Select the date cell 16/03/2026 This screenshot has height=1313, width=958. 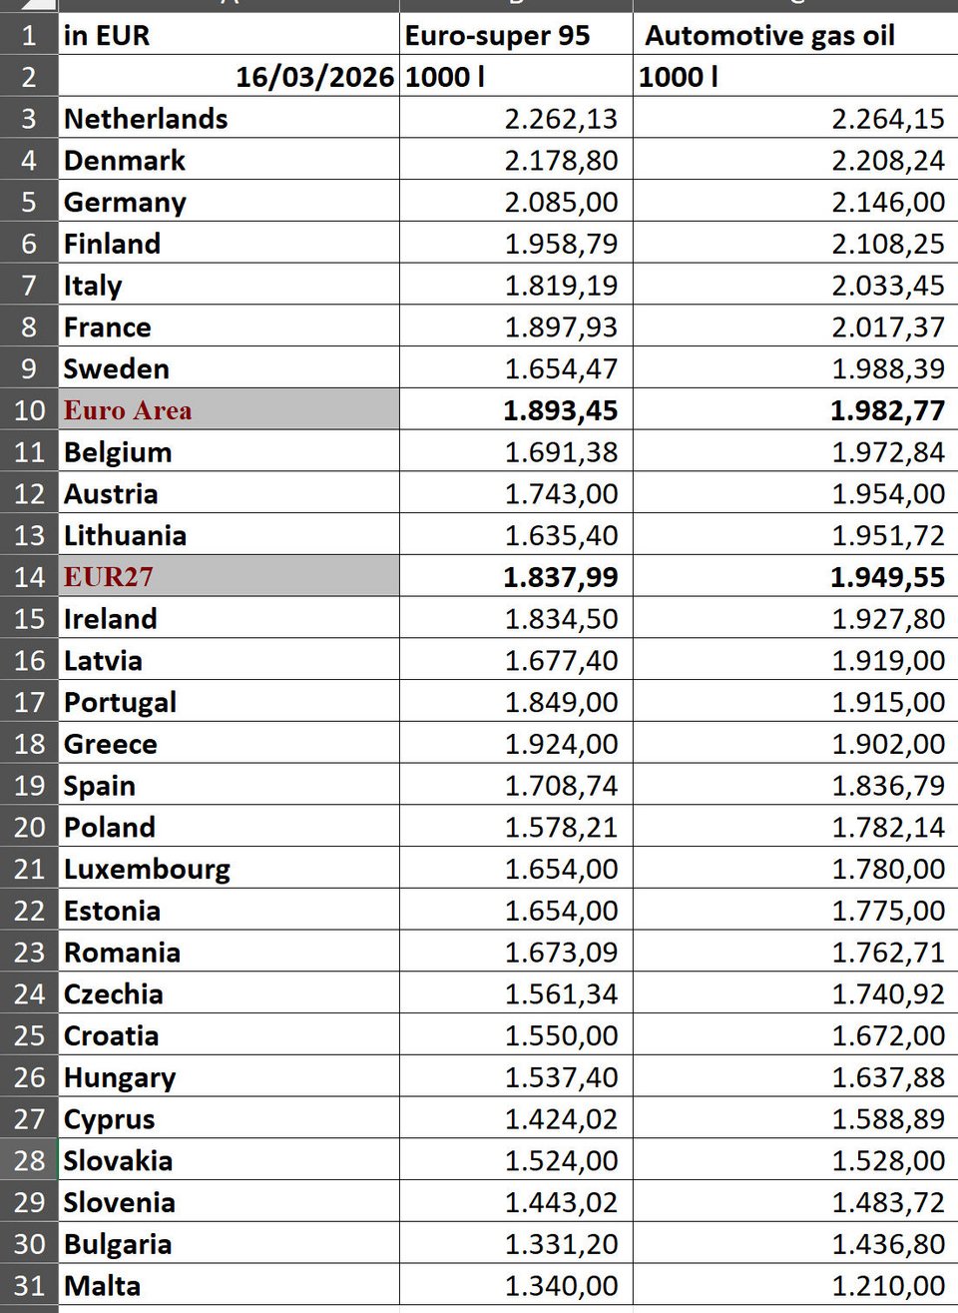point(313,77)
